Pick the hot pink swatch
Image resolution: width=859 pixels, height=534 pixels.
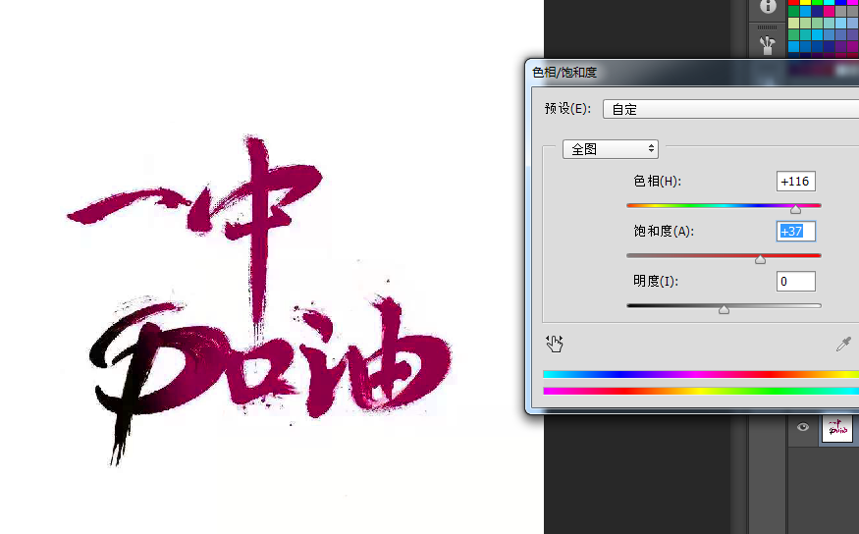(x=829, y=11)
